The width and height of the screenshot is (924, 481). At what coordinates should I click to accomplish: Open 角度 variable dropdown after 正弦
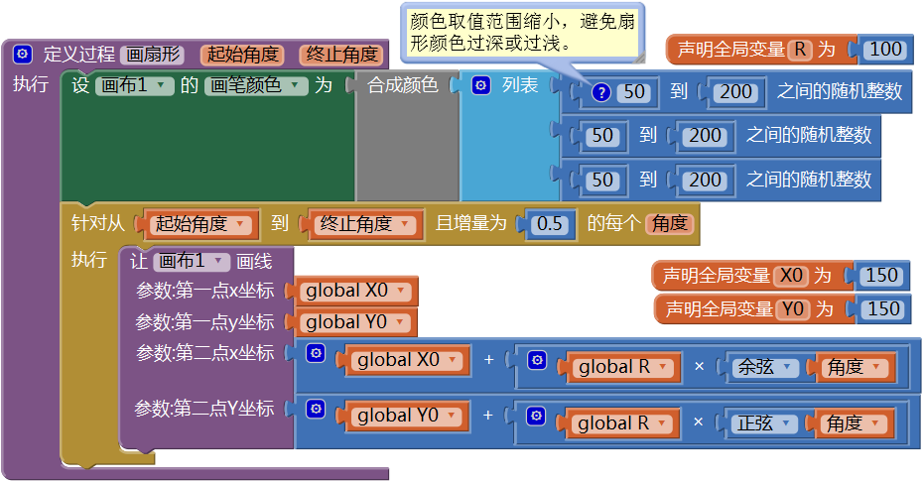pyautogui.click(x=855, y=423)
